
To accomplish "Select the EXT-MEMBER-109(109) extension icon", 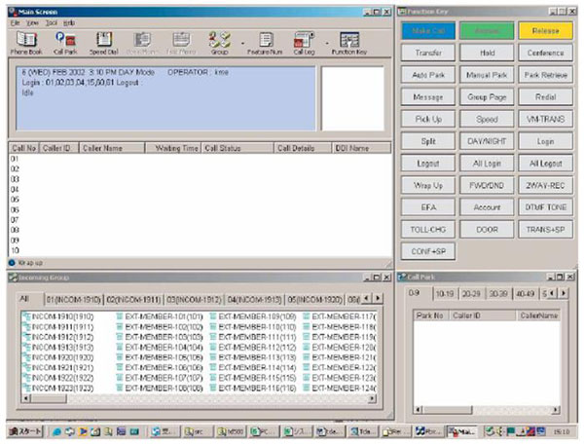I will pyautogui.click(x=213, y=316).
